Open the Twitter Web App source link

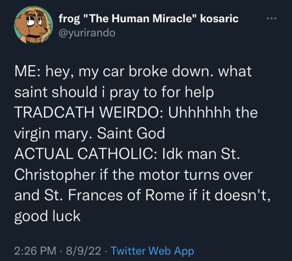152,251
